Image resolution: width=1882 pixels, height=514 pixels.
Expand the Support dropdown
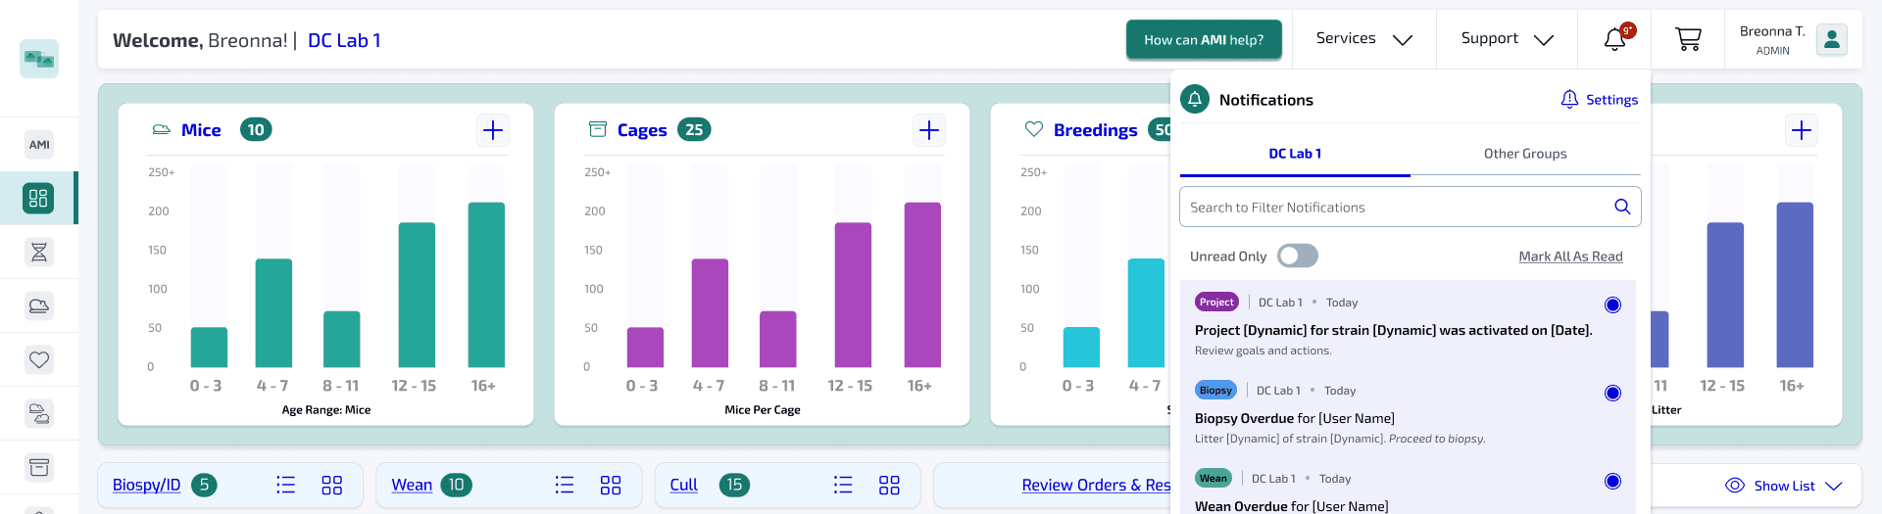(x=1507, y=39)
